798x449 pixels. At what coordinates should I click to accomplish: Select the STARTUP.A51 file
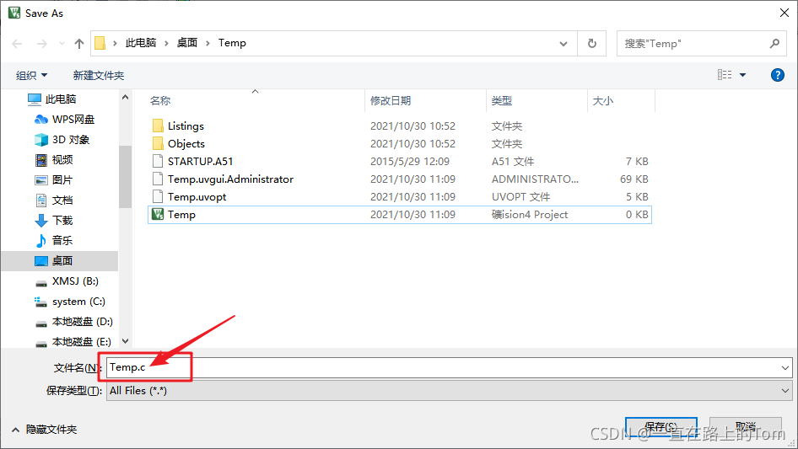(x=400, y=162)
